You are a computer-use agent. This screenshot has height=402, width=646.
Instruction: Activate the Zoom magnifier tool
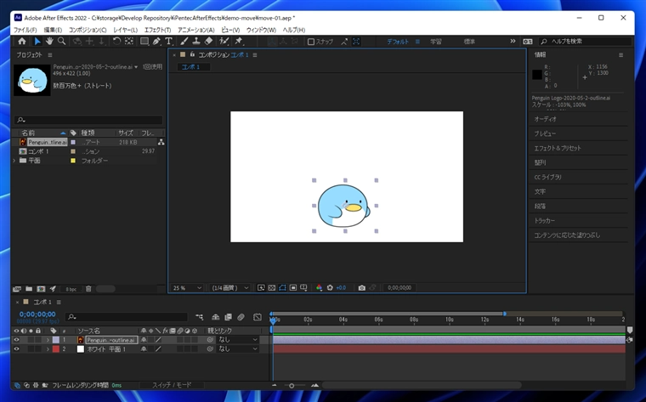click(x=61, y=41)
